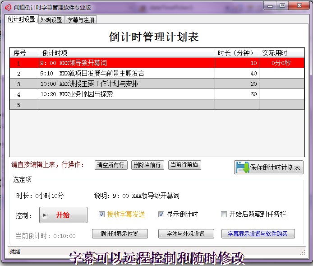Click the 当前倒计时: 0:10:00 label
This screenshot has height=266, width=313.
click(46, 236)
